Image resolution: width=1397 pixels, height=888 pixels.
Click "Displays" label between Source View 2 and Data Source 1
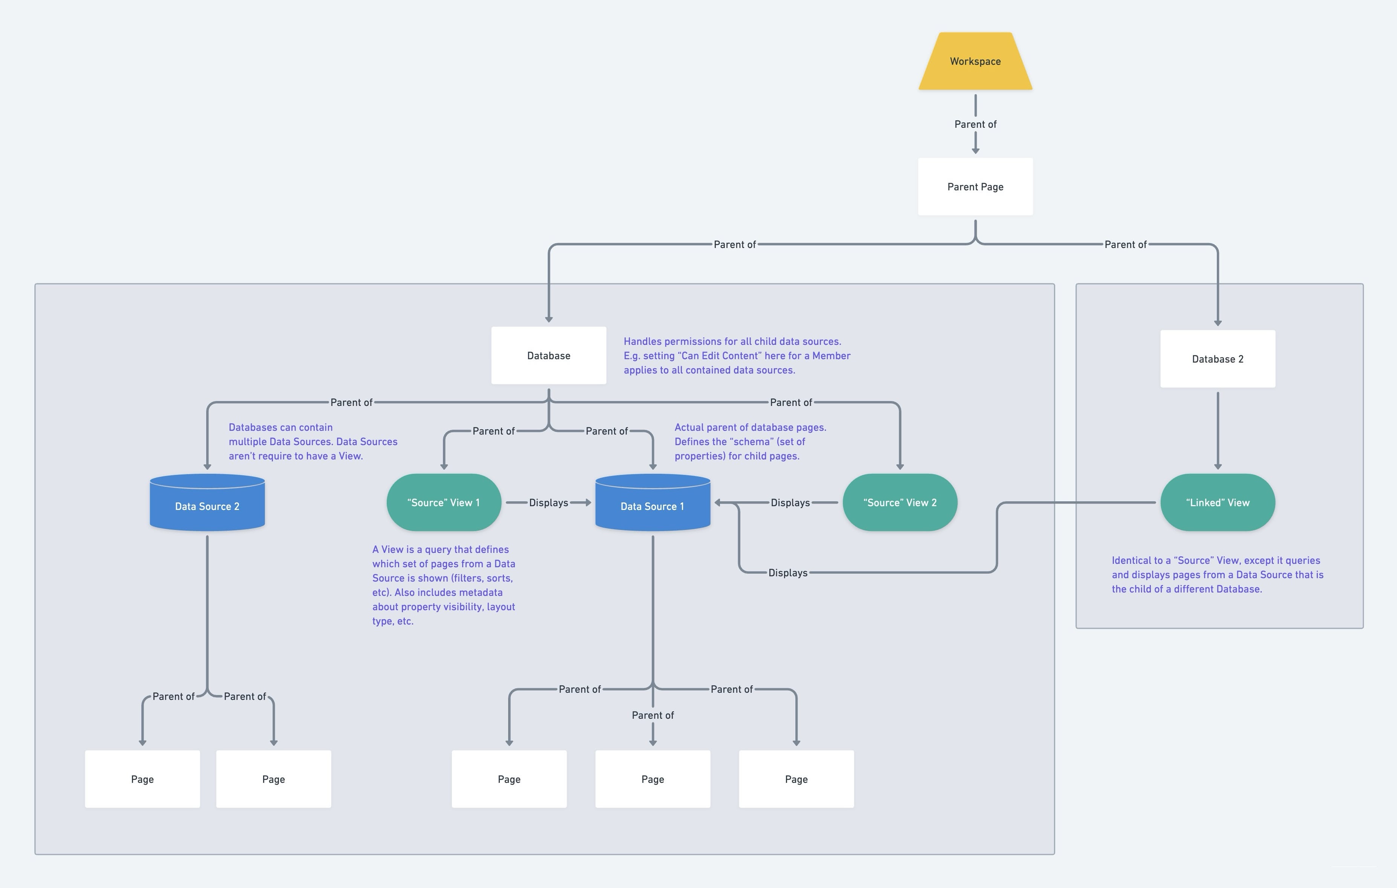pyautogui.click(x=790, y=502)
